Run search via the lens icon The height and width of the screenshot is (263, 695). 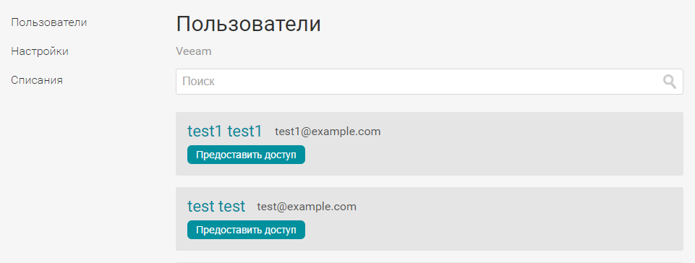pos(669,82)
